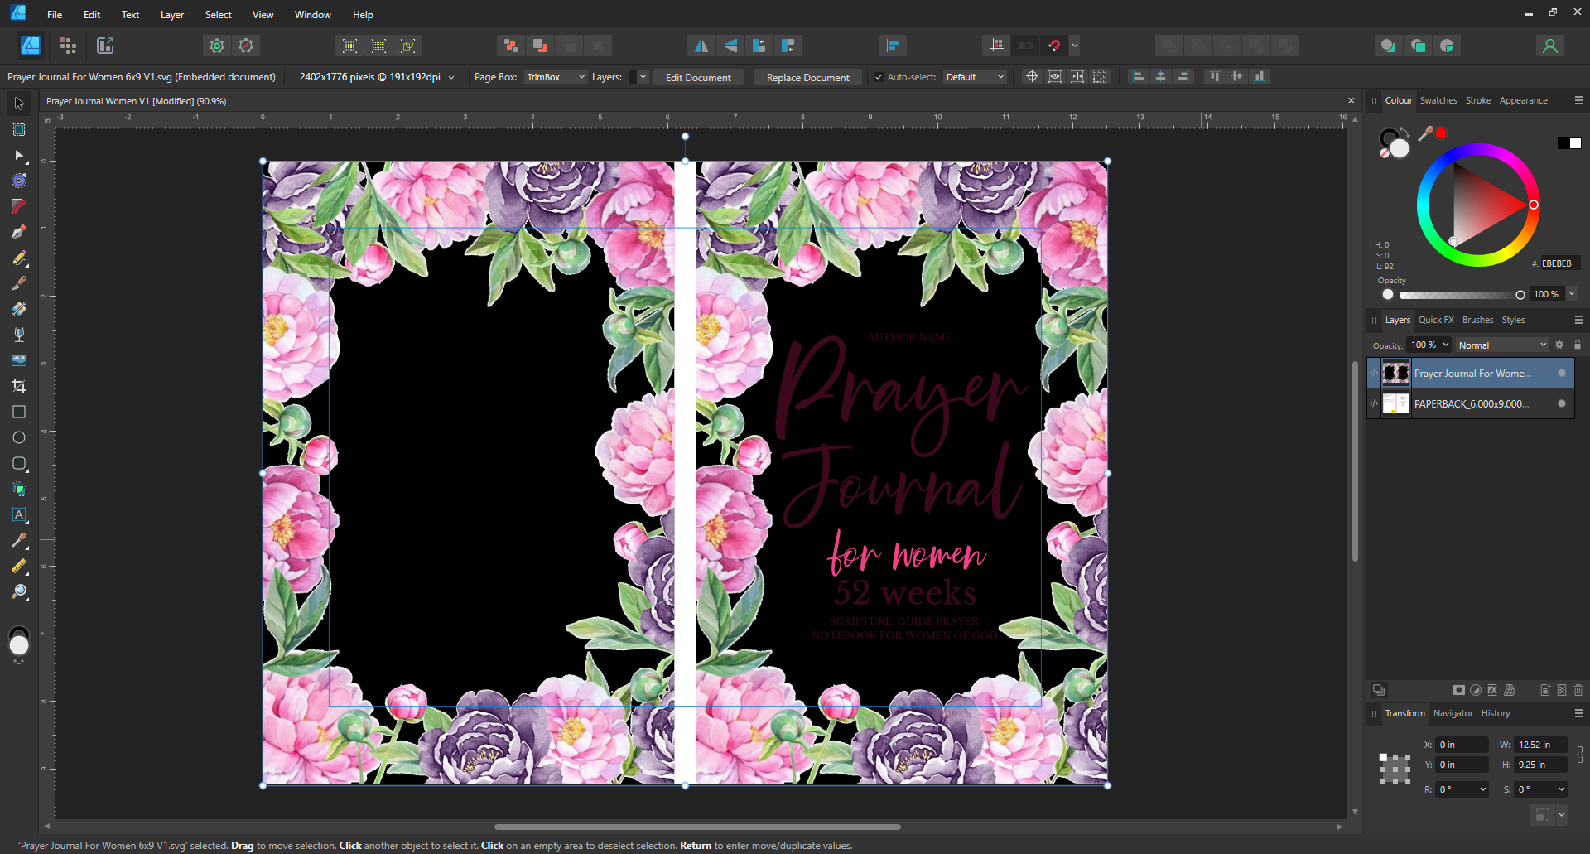Click the hex colour EBEBEB field
The height and width of the screenshot is (854, 1590).
click(x=1560, y=263)
